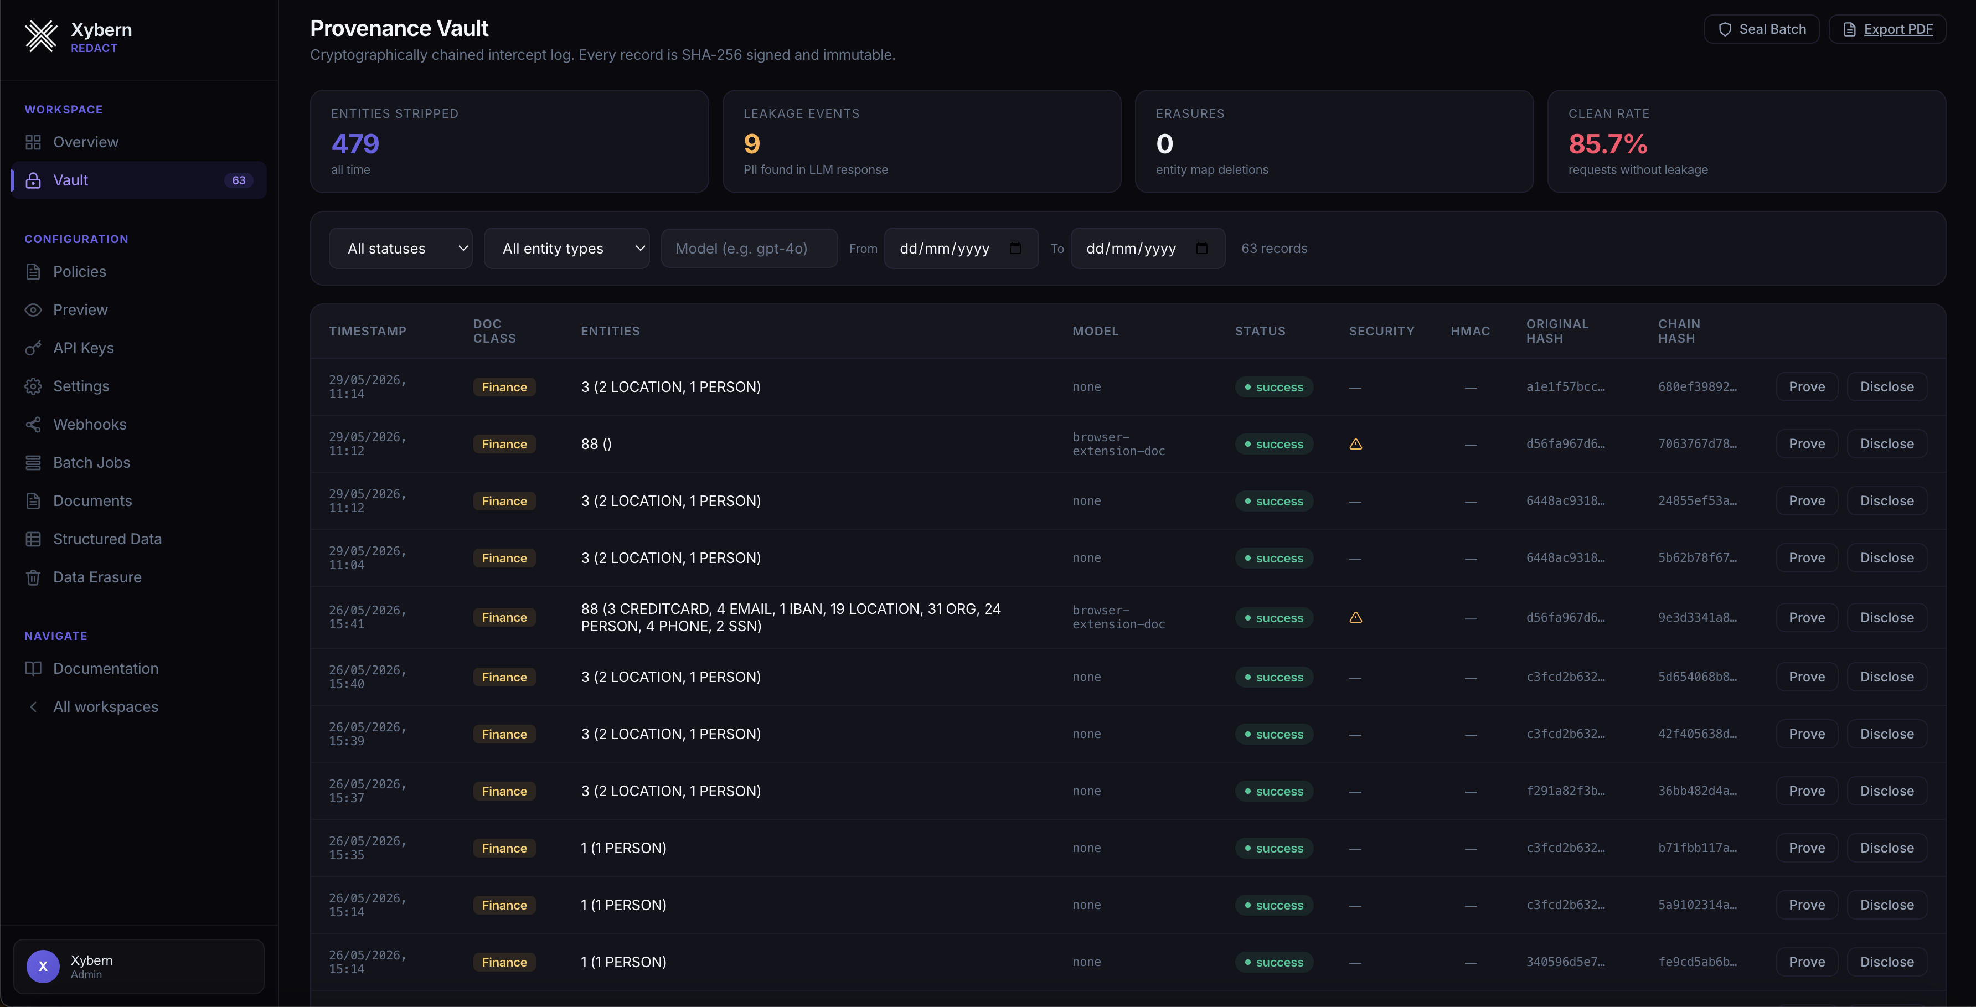
Task: Click the All workspaces back chevron
Action: coord(33,707)
